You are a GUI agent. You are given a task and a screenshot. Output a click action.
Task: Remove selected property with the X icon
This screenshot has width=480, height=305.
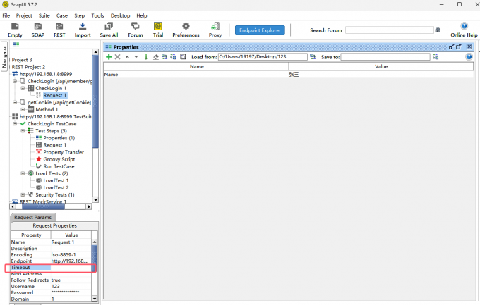[118, 57]
